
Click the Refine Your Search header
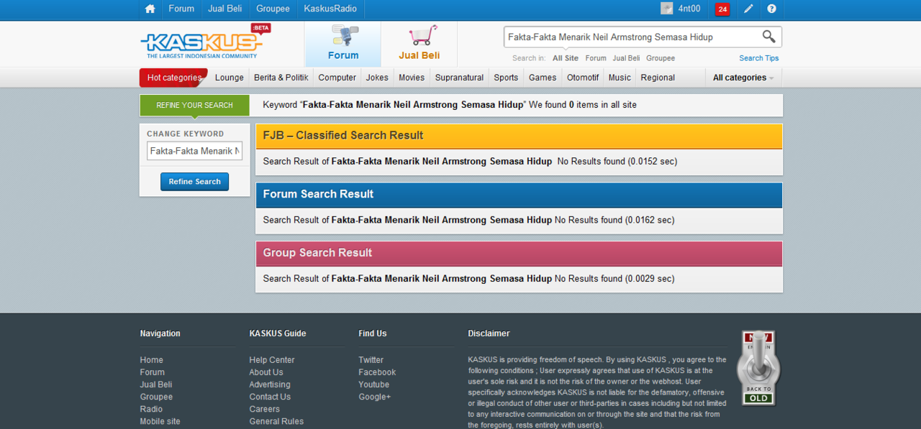[x=194, y=105]
